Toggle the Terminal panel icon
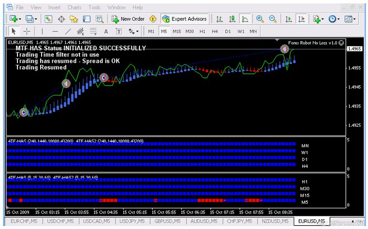 87,19
